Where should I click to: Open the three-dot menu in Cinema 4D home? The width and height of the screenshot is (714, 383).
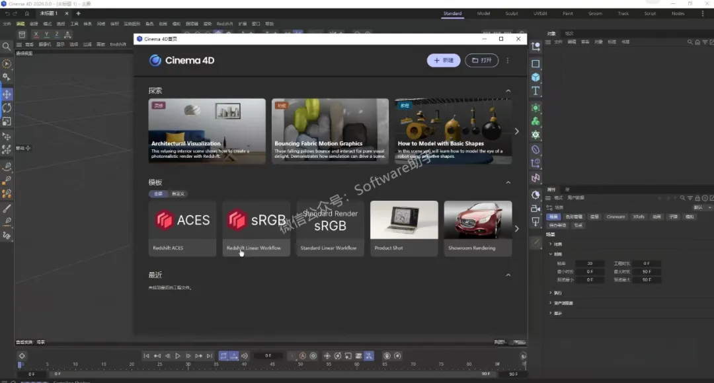[508, 60]
